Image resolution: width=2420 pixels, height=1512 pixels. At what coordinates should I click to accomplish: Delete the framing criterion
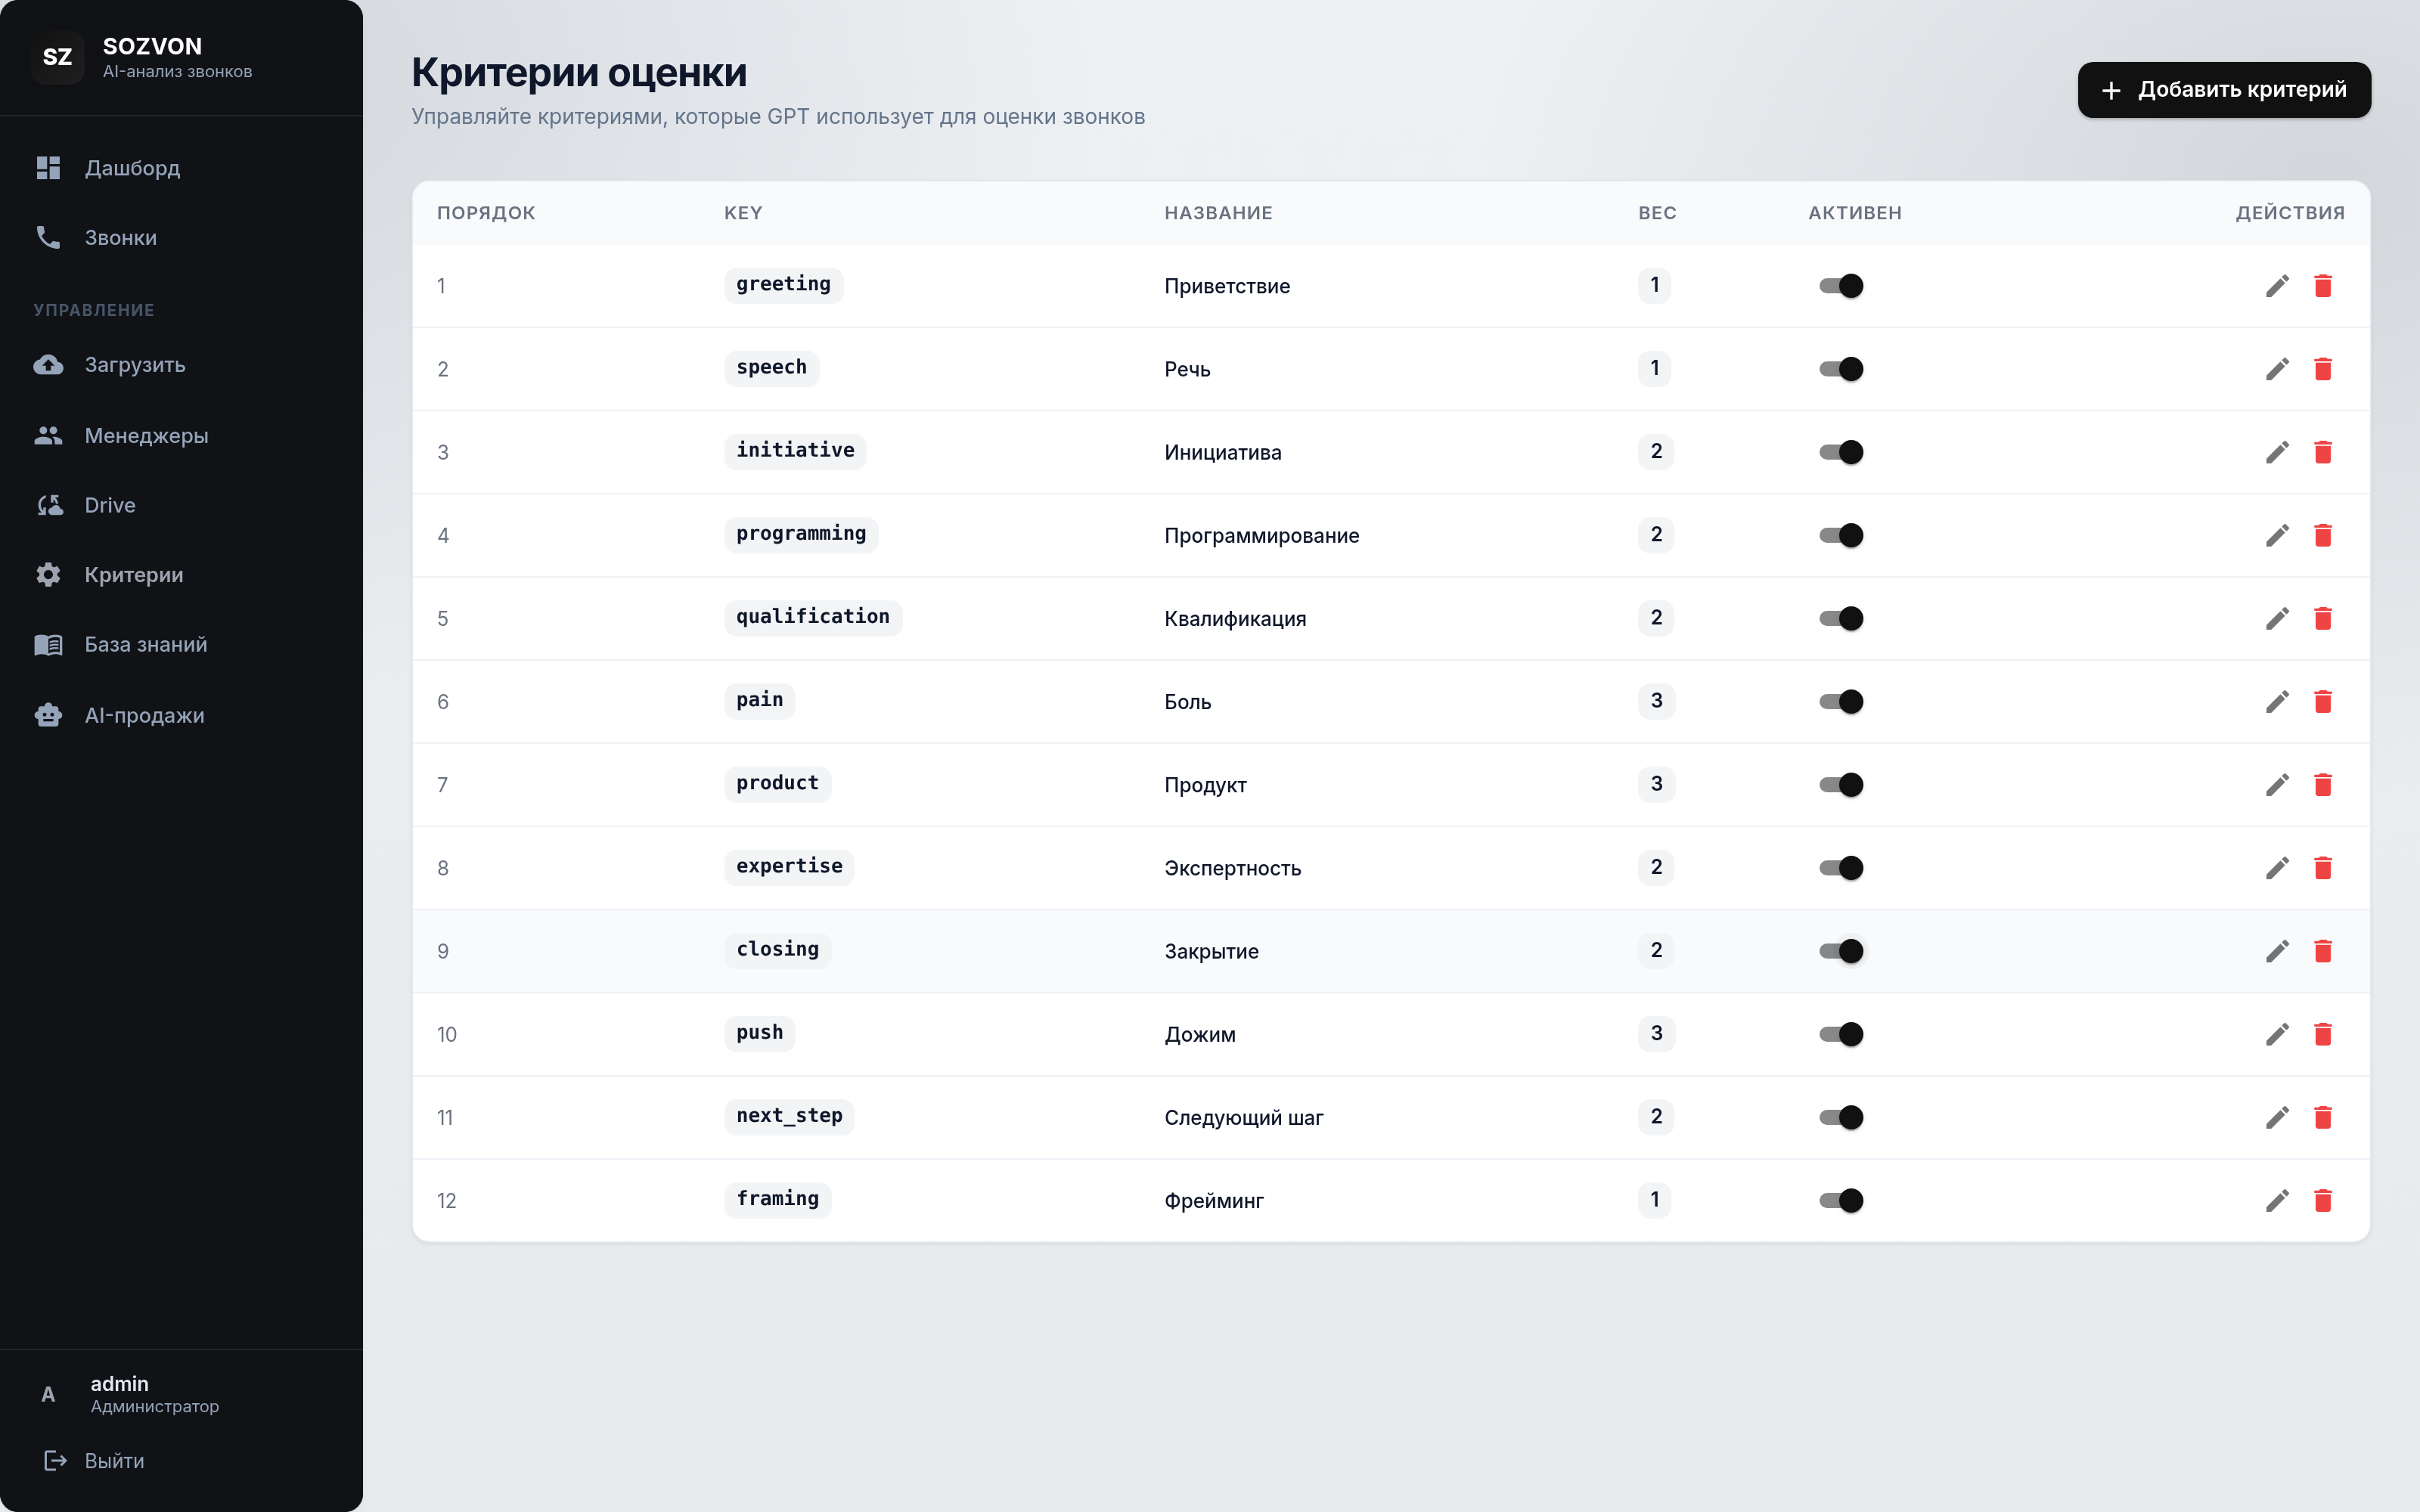[x=2323, y=1200]
